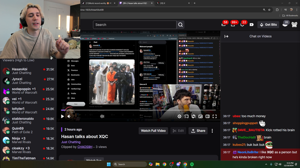
Task: Open whispers with 22 badge
Action: click(242, 25)
